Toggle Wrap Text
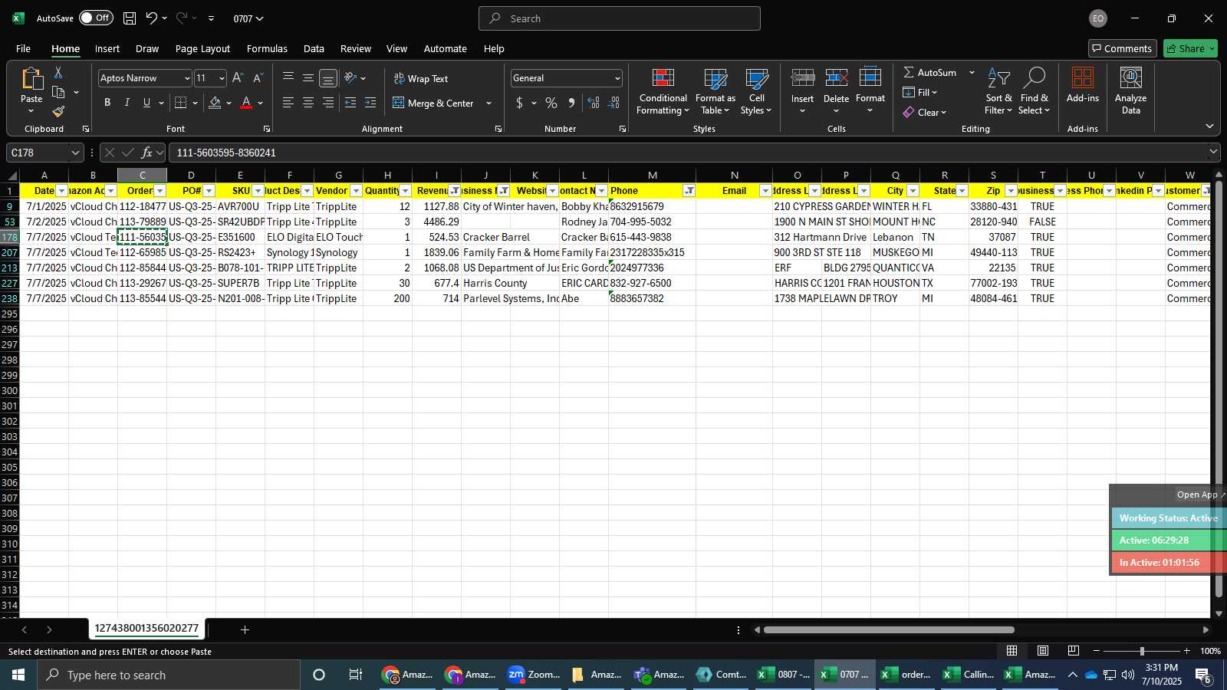The width and height of the screenshot is (1227, 690). pos(421,78)
